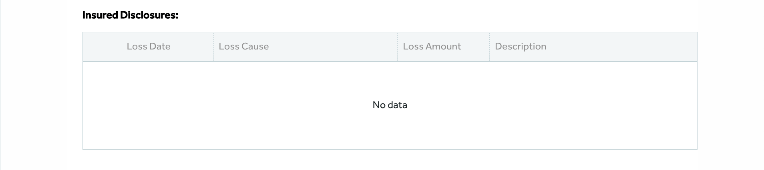Sort the table by Loss Date column
764x170 pixels.
pyautogui.click(x=149, y=46)
